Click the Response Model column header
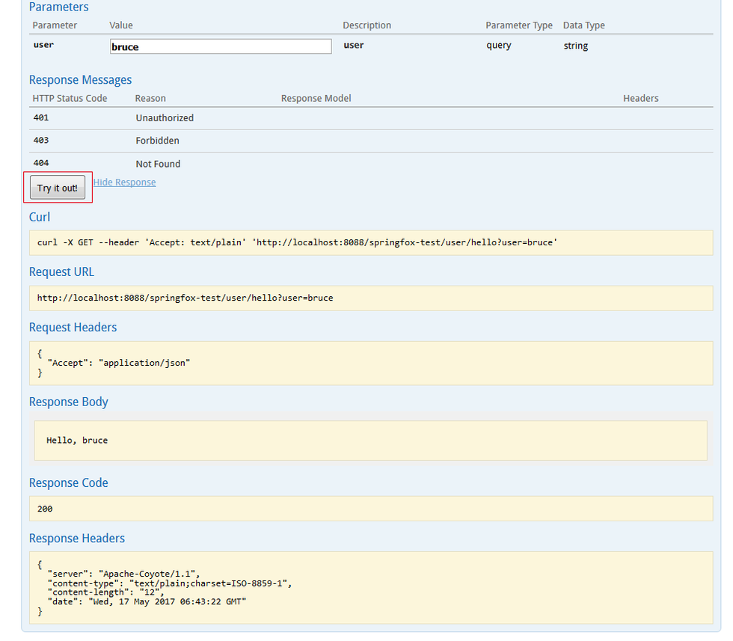Screen dimensions: 733x641 pos(316,99)
